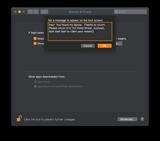Click the gray close window dot
The width and height of the screenshot is (160, 141).
tap(15, 12)
